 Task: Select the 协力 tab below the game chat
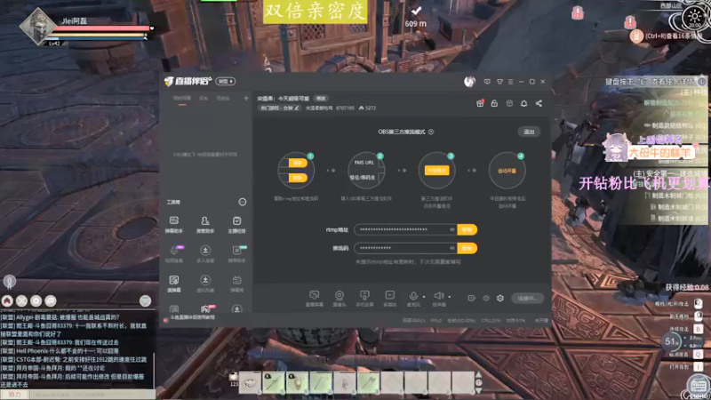[14, 395]
